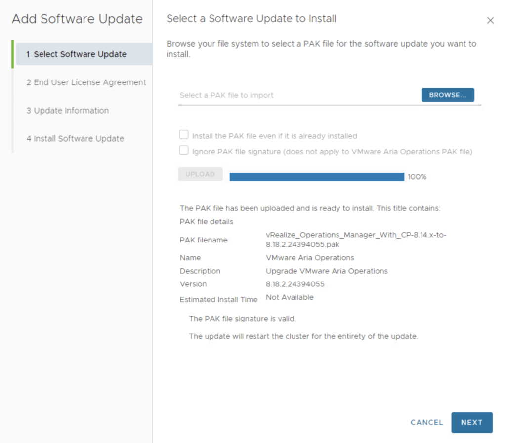This screenshot has width=506, height=443.
Task: Click the Not Available install time value
Action: [290, 297]
